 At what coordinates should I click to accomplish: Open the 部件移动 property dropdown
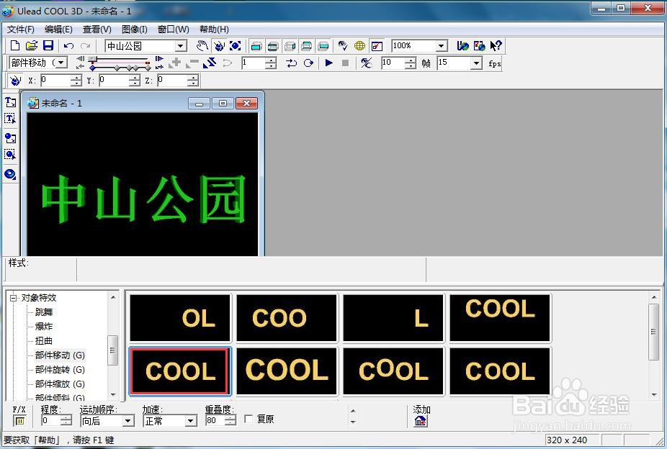[61, 63]
